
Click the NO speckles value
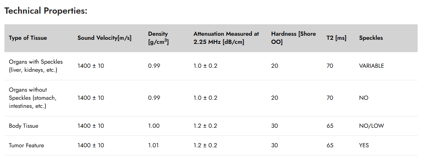pyautogui.click(x=363, y=98)
